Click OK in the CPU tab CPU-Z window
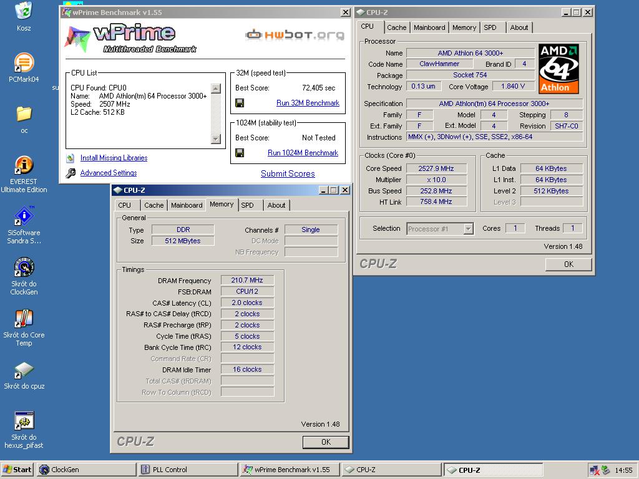This screenshot has height=479, width=639. coord(568,264)
